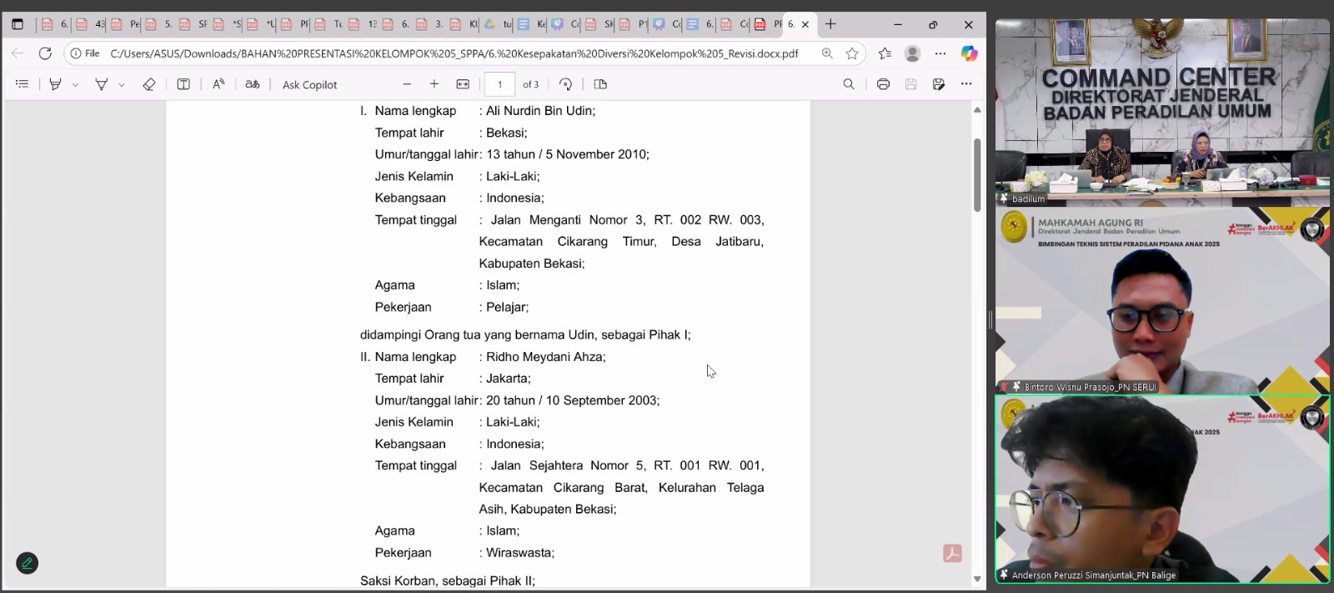Click the name "Ali Nurdin Bin Udin"
Screen dimensions: 1334x593
(x=539, y=111)
